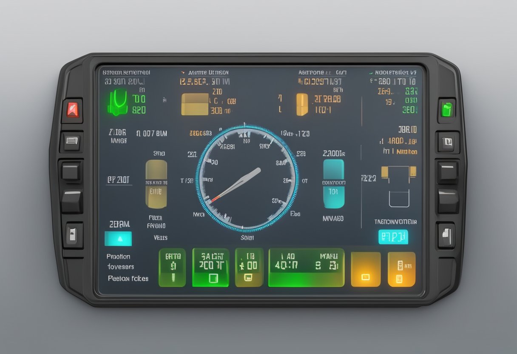
Task: Click the wide green progress bar tile
Action: [306, 268]
